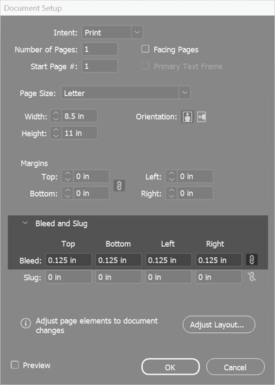Image resolution: width=275 pixels, height=385 pixels.
Task: Click the Height value field
Action: click(x=80, y=133)
